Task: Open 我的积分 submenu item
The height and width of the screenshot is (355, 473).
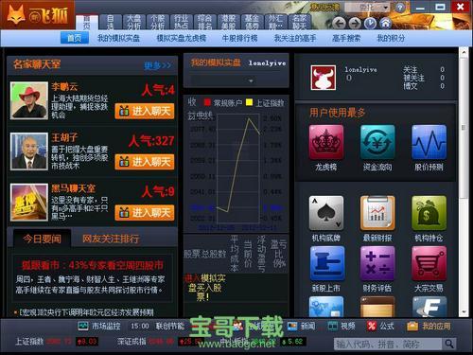Action: pyautogui.click(x=391, y=38)
